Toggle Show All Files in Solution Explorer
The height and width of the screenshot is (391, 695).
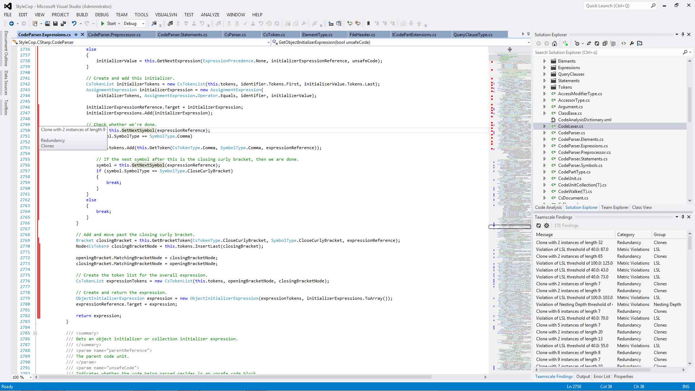[613, 43]
